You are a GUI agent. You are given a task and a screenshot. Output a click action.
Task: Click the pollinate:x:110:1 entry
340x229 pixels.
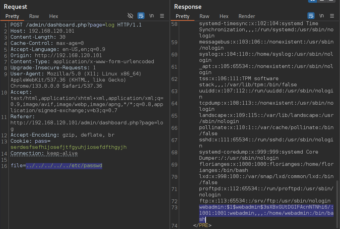click(266, 130)
